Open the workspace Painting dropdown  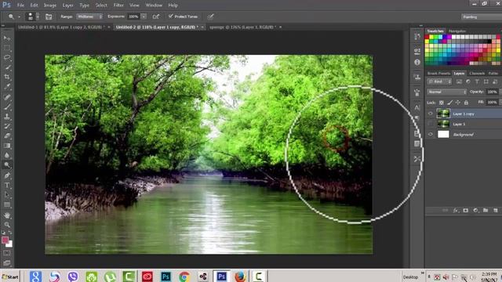click(481, 17)
